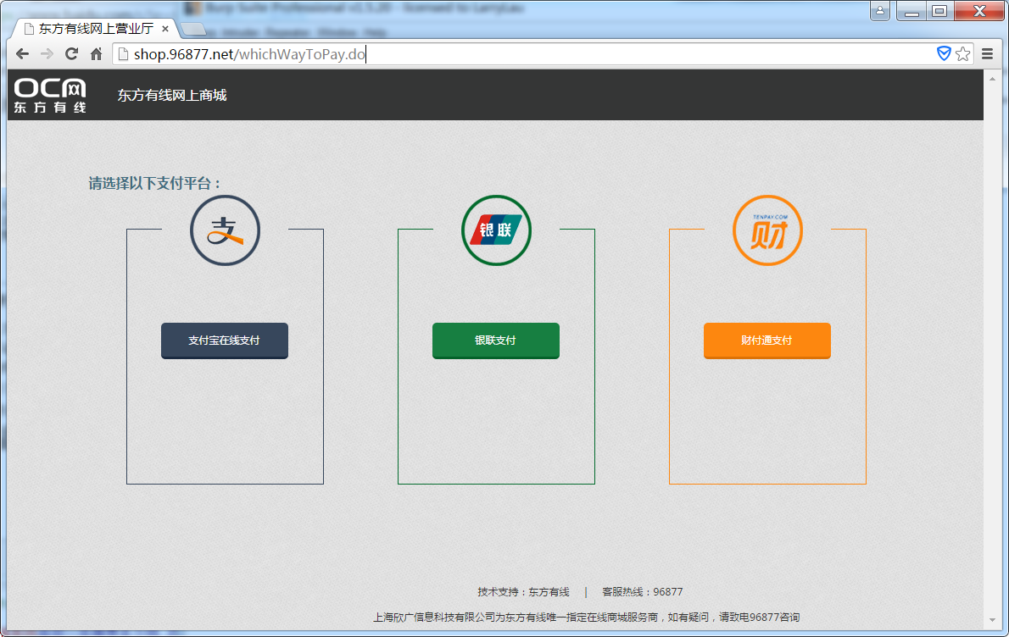Minimize the browser window

[x=911, y=11]
